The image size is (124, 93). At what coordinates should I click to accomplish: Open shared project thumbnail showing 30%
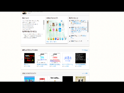pos(42,58)
